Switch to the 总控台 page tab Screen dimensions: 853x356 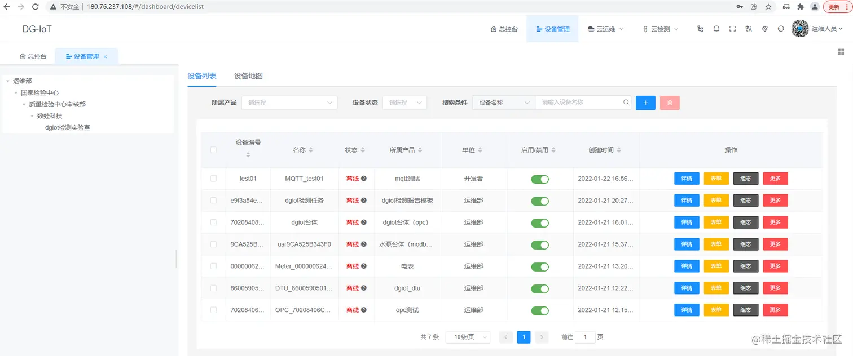point(33,56)
